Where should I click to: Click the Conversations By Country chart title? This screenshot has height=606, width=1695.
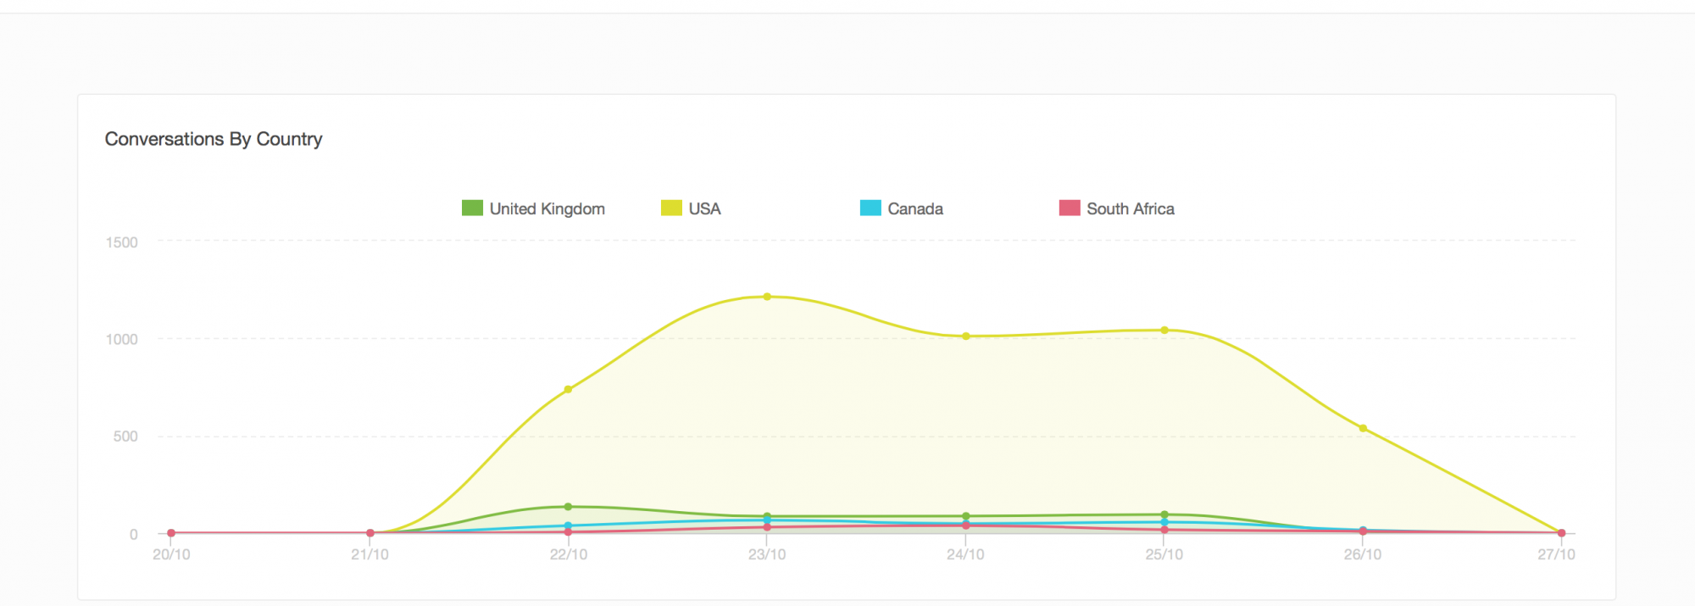(x=214, y=139)
